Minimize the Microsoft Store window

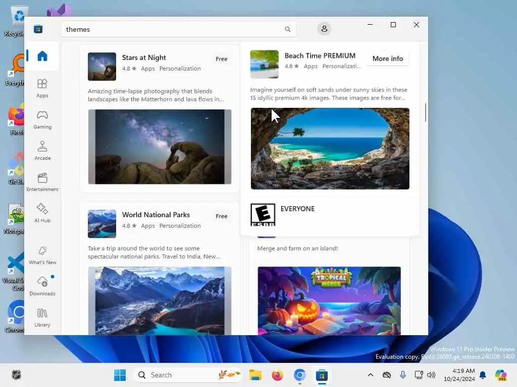coord(370,25)
